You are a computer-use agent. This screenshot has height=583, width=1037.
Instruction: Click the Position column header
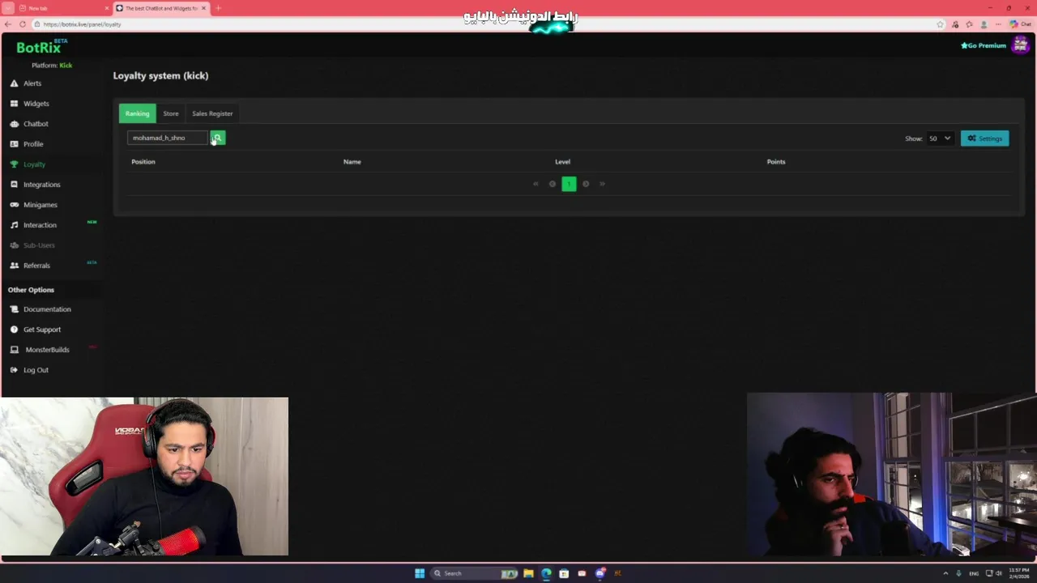tap(143, 162)
